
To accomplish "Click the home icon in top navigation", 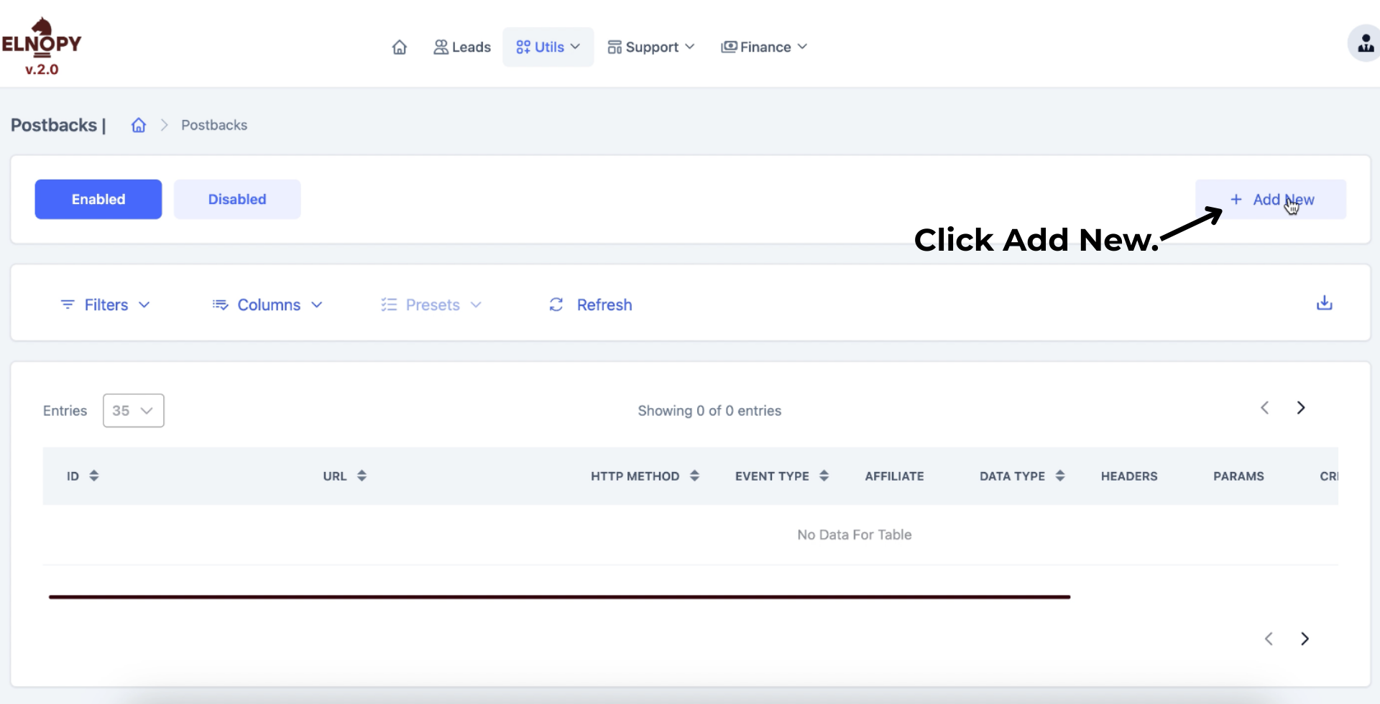I will click(400, 47).
